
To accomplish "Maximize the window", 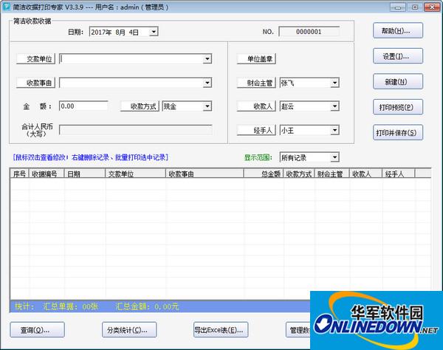I will (x=415, y=7).
